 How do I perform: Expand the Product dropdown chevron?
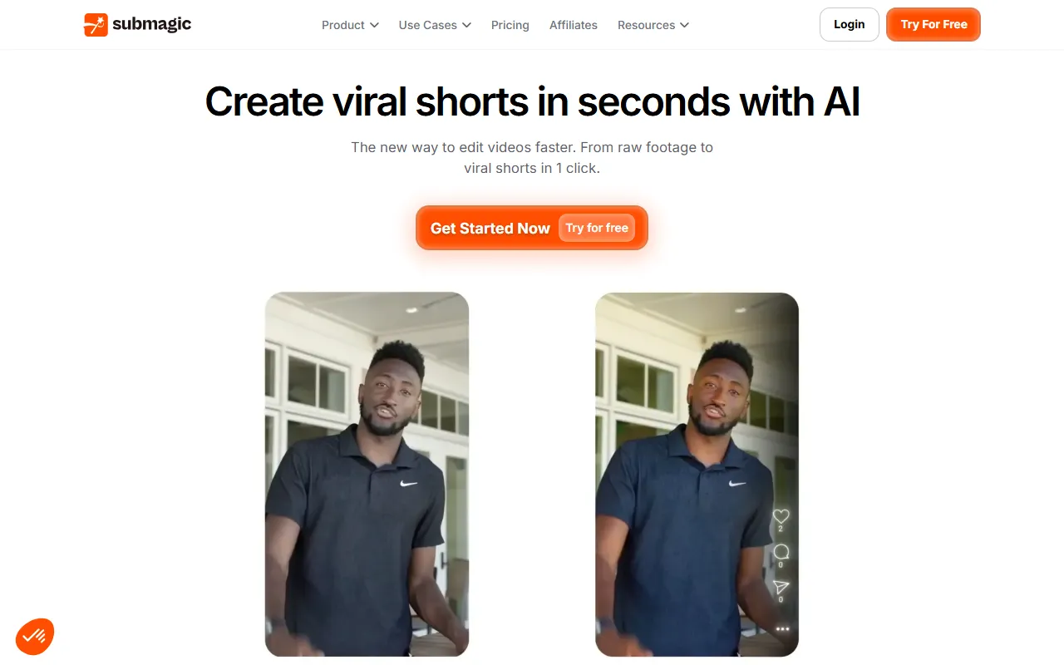pyautogui.click(x=374, y=25)
